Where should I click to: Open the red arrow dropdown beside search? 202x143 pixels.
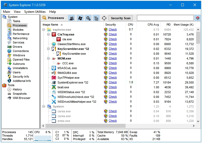pyautogui.click(x=197, y=18)
